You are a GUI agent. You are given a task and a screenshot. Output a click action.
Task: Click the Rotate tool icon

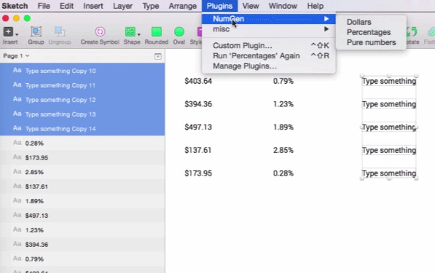[412, 31]
